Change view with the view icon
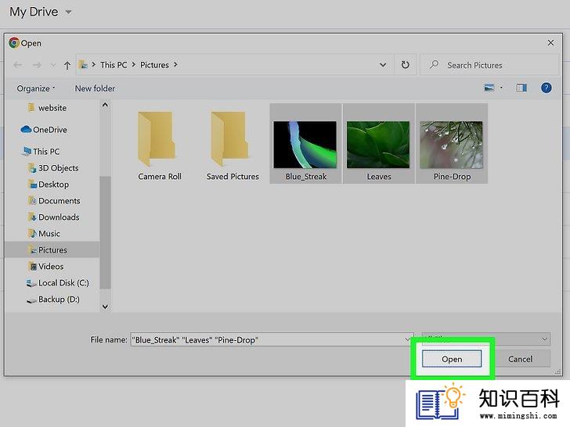Image resolution: width=570 pixels, height=427 pixels. (x=489, y=88)
